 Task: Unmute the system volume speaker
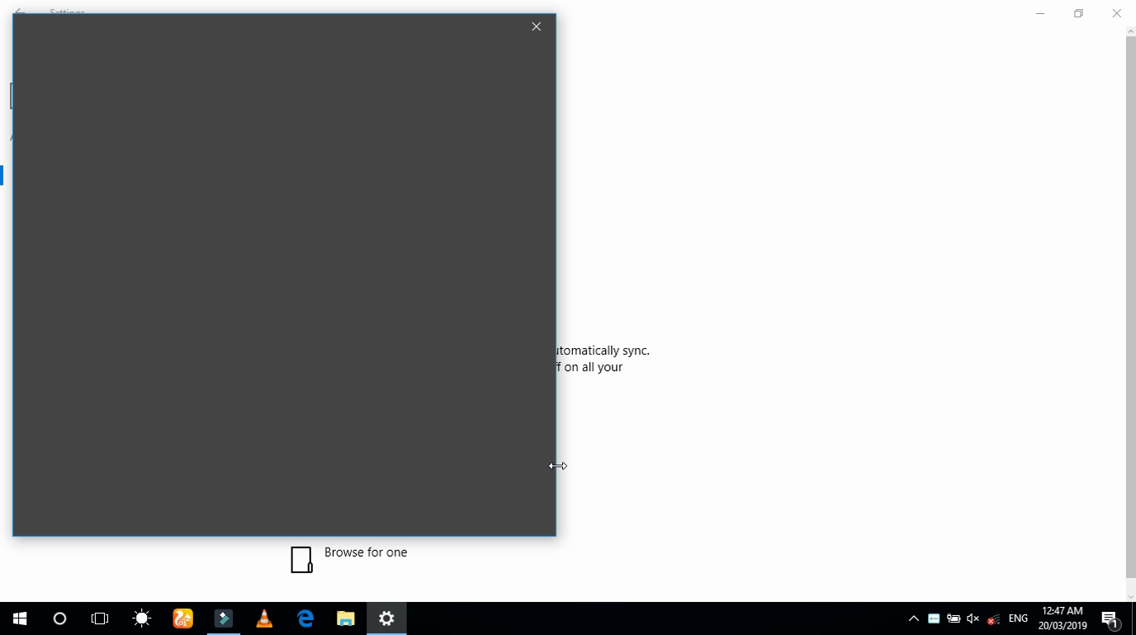(x=972, y=618)
